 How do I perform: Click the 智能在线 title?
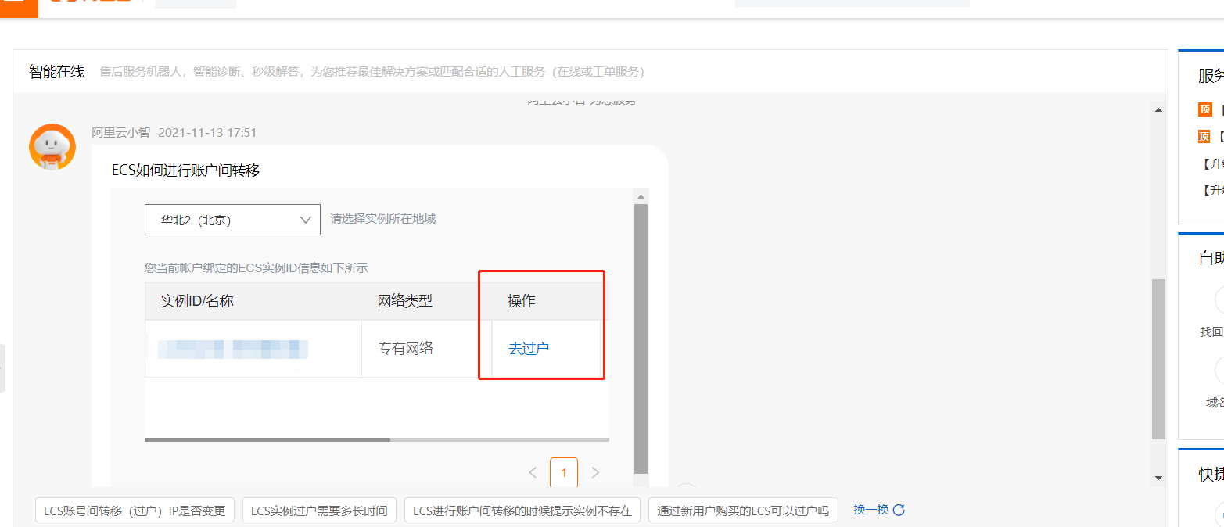(57, 72)
